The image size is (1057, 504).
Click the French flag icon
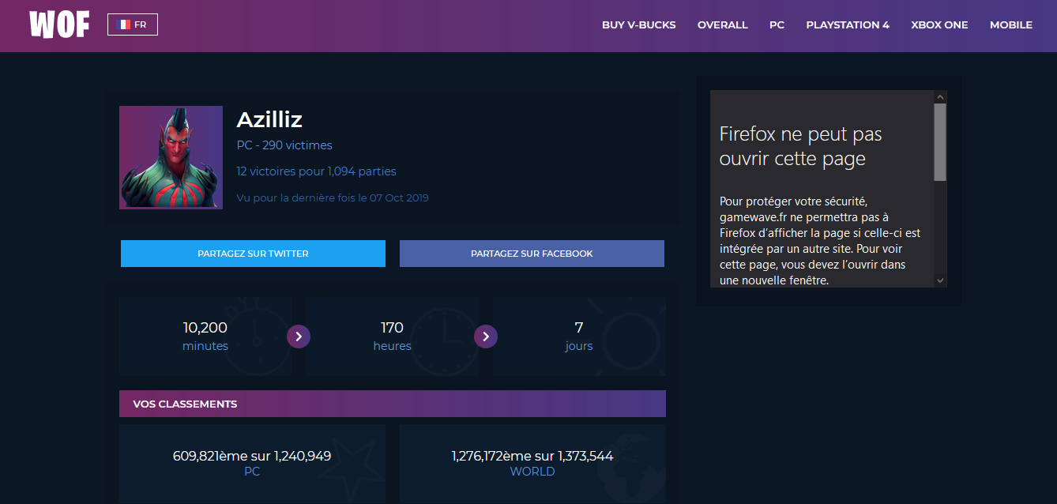123,24
